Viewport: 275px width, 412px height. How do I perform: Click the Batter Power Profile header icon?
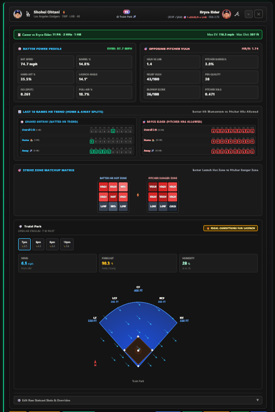(x=20, y=49)
